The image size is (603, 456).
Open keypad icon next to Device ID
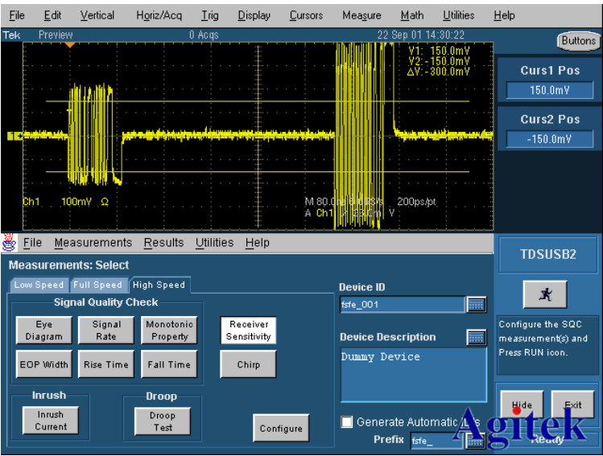(477, 304)
